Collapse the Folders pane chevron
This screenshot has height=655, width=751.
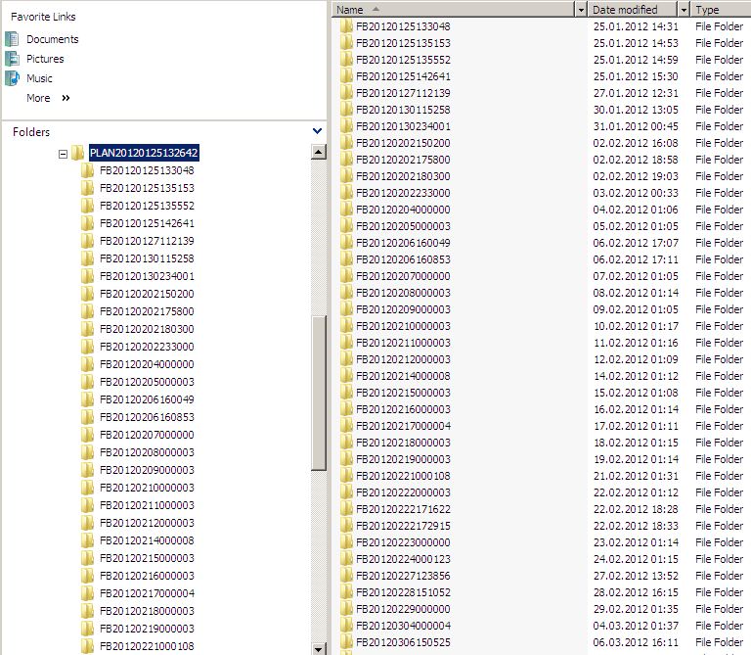tap(317, 131)
